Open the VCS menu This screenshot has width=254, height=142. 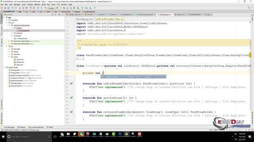58,4
